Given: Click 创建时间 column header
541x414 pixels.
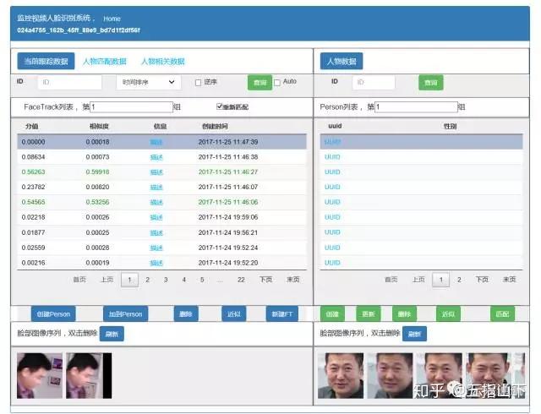Looking at the screenshot, I should pyautogui.click(x=215, y=126).
